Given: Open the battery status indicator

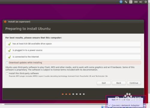Looking at the screenshot, I should 136,2.
